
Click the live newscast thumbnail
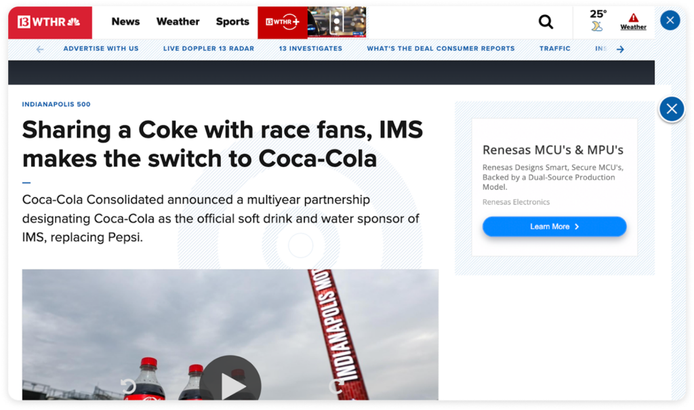[x=337, y=22]
